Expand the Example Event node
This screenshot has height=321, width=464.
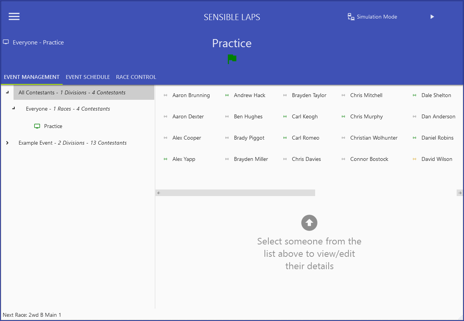pos(7,143)
